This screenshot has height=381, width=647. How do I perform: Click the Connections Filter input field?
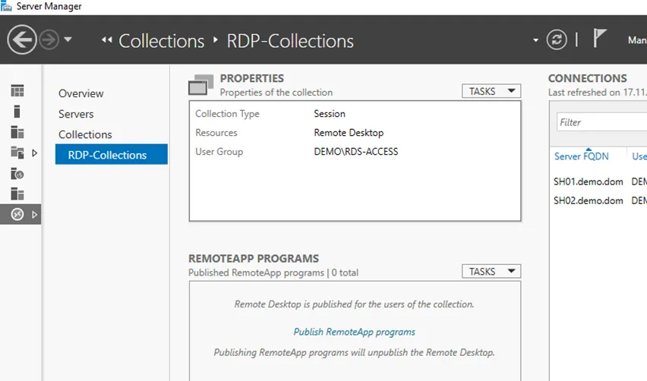click(602, 122)
